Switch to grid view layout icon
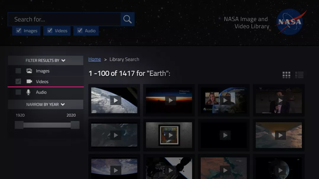Image resolution: width=319 pixels, height=179 pixels. 286,75
